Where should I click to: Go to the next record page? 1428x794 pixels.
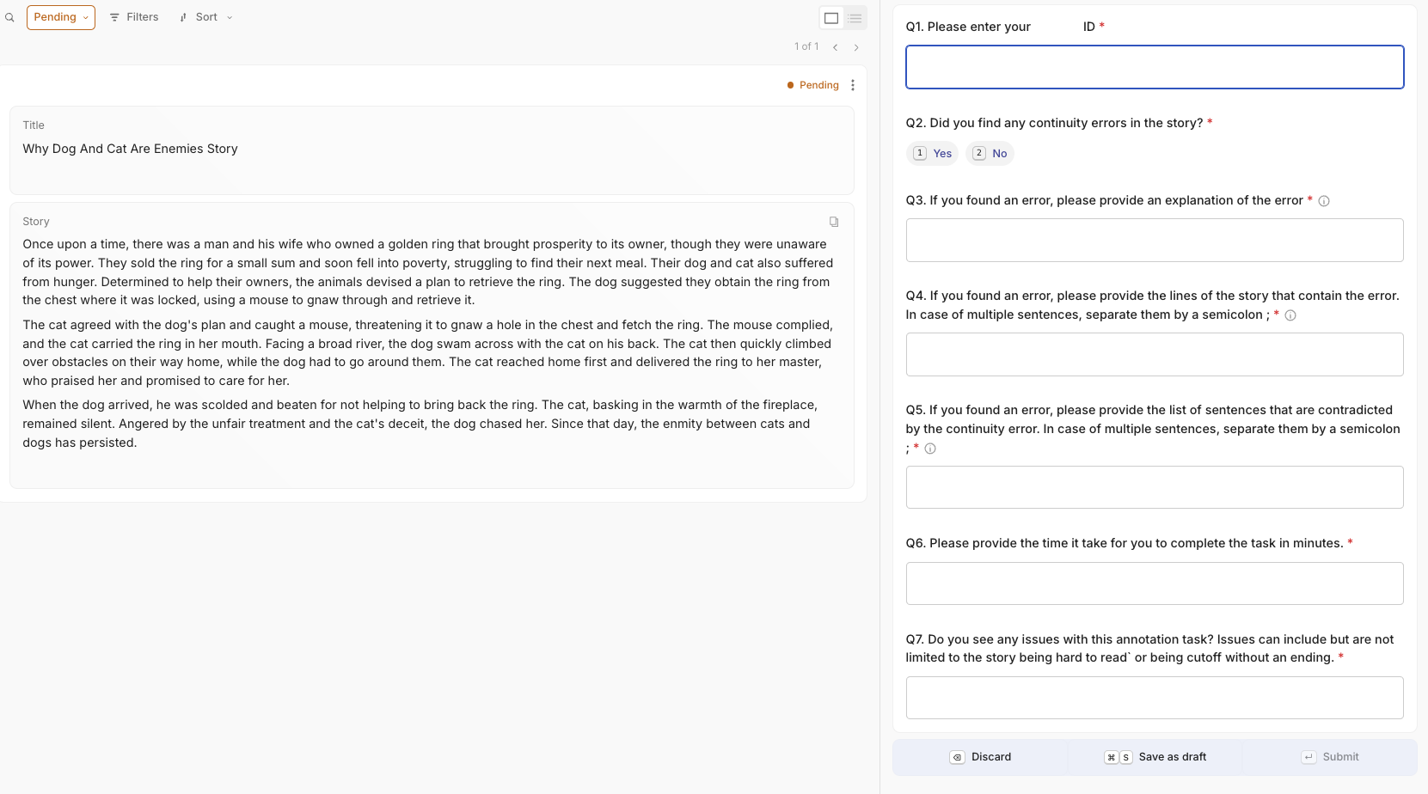pos(856,47)
